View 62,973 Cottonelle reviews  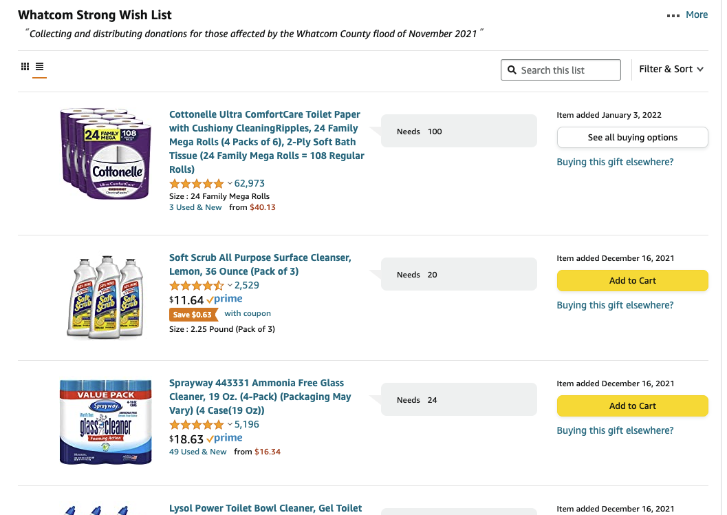click(x=250, y=184)
